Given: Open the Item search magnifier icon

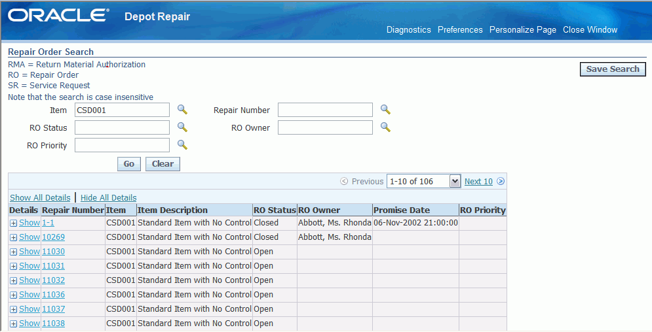Looking at the screenshot, I should point(182,109).
